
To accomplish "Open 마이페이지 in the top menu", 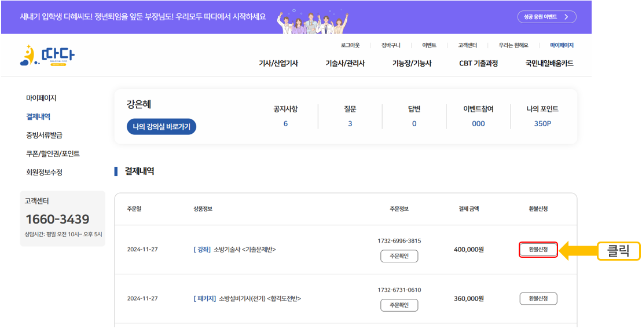I will click(562, 45).
